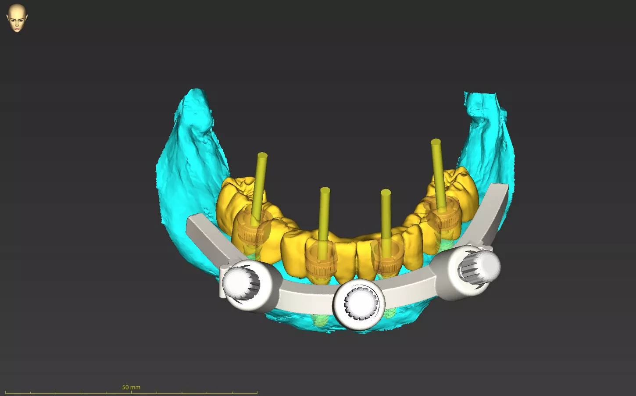Click the head orientation icon
This screenshot has height=396, width=636.
click(x=17, y=18)
